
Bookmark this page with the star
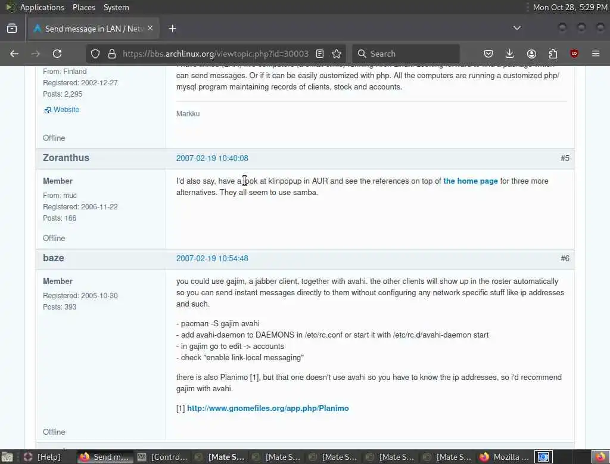(337, 54)
